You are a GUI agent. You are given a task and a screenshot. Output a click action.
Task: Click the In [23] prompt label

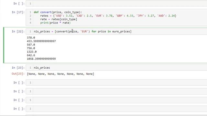[18, 68]
